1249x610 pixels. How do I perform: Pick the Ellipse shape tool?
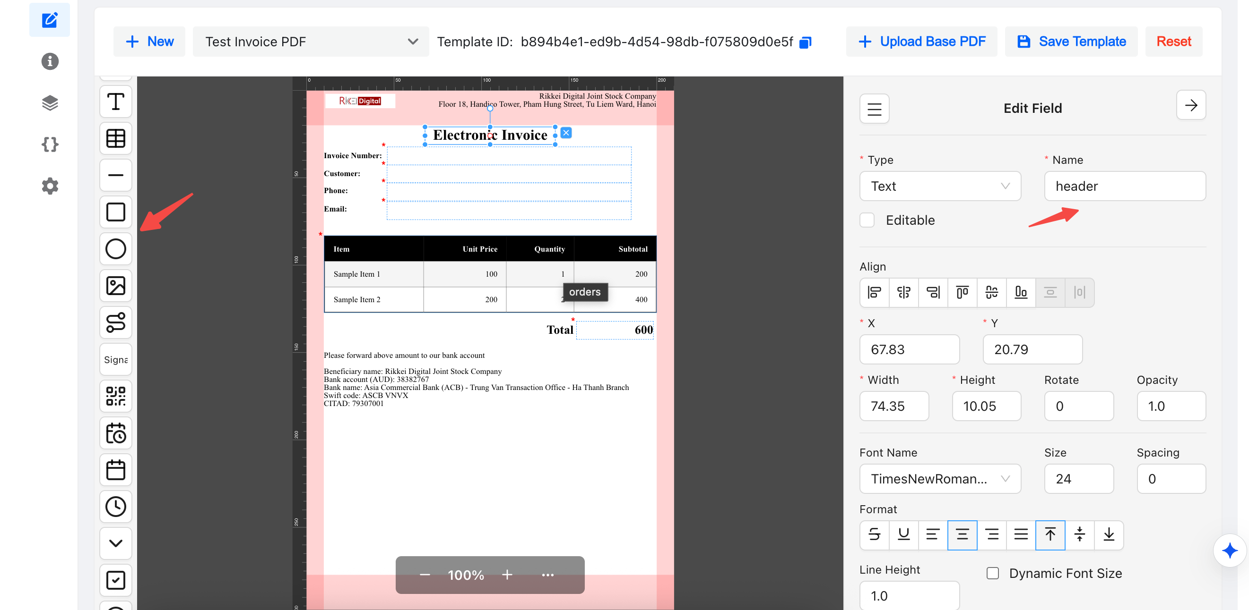point(115,249)
